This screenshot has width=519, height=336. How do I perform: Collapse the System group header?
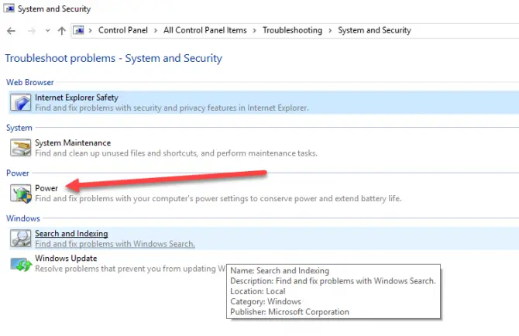19,128
